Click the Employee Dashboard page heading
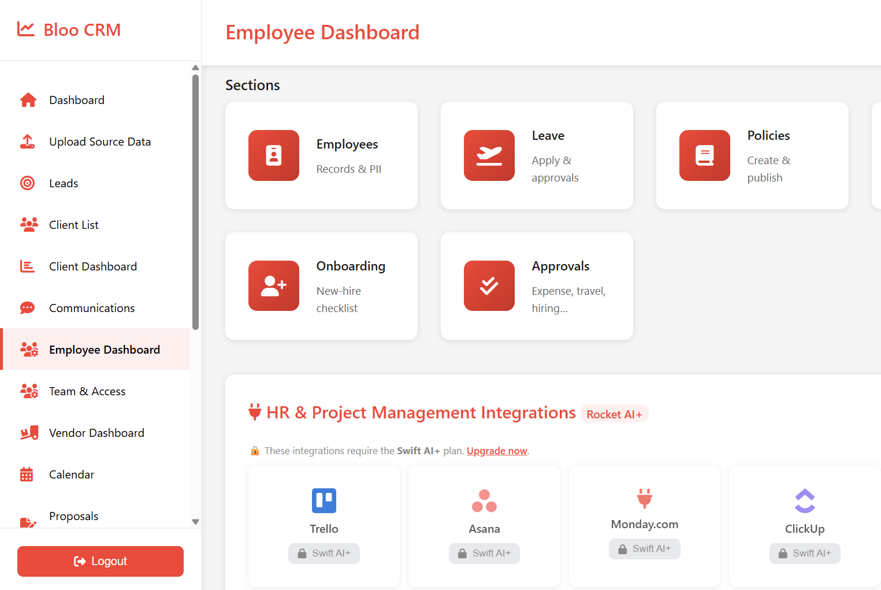 [x=322, y=32]
